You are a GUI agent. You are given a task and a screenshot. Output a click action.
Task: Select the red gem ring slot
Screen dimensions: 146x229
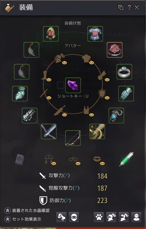coord(114,50)
